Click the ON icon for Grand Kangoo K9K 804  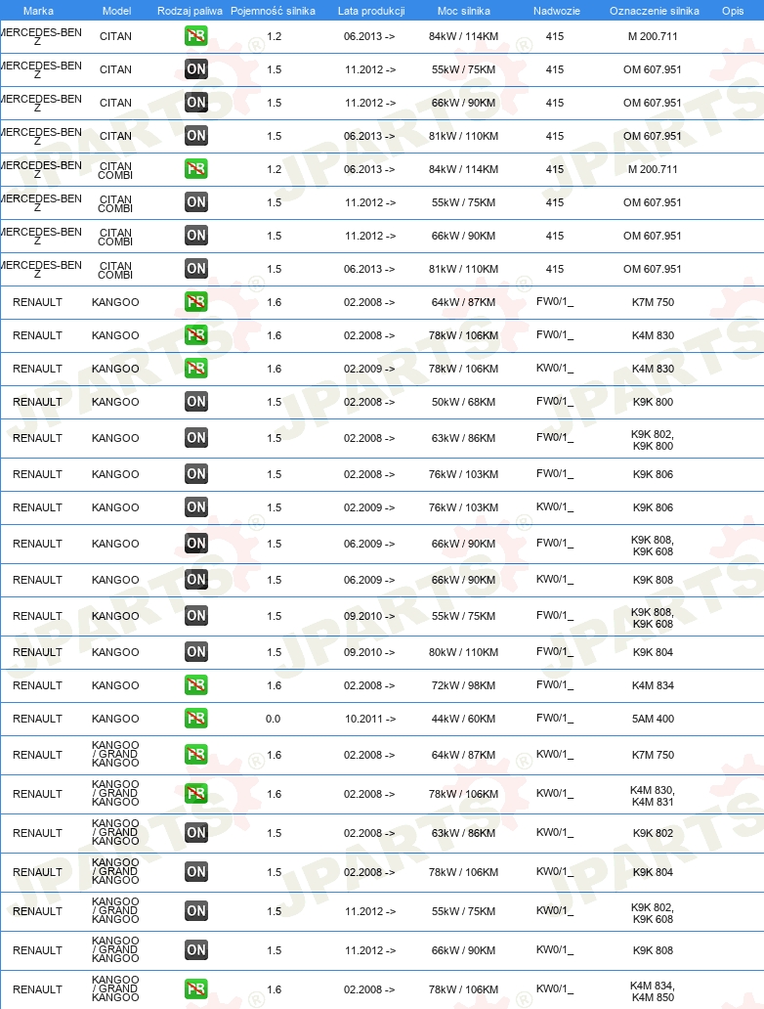pos(196,872)
